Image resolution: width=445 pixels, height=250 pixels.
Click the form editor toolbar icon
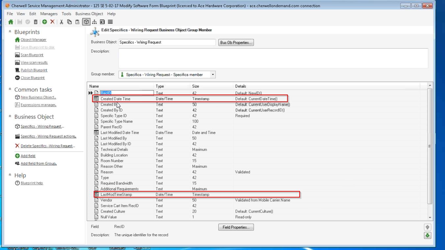pos(102,22)
